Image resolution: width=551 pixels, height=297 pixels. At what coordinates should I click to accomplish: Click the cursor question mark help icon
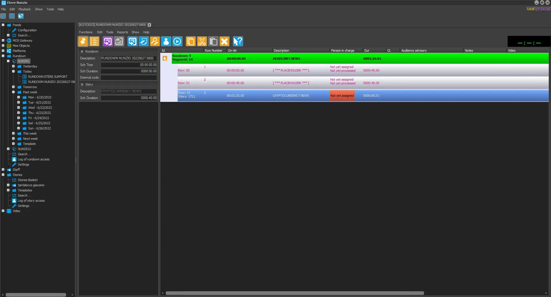coord(238,42)
